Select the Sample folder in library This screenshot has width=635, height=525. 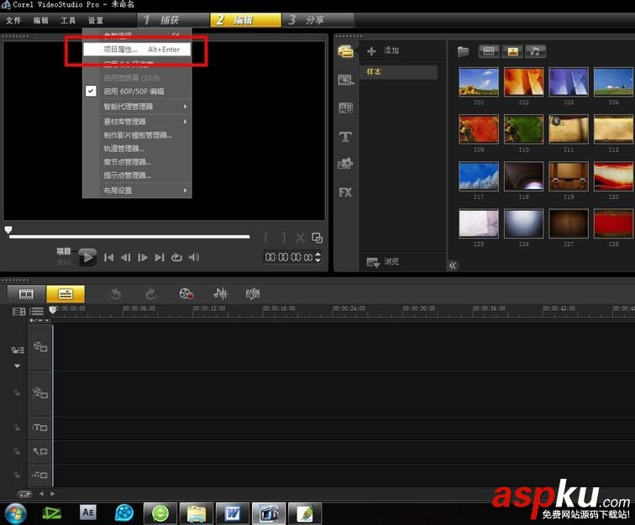tap(398, 72)
